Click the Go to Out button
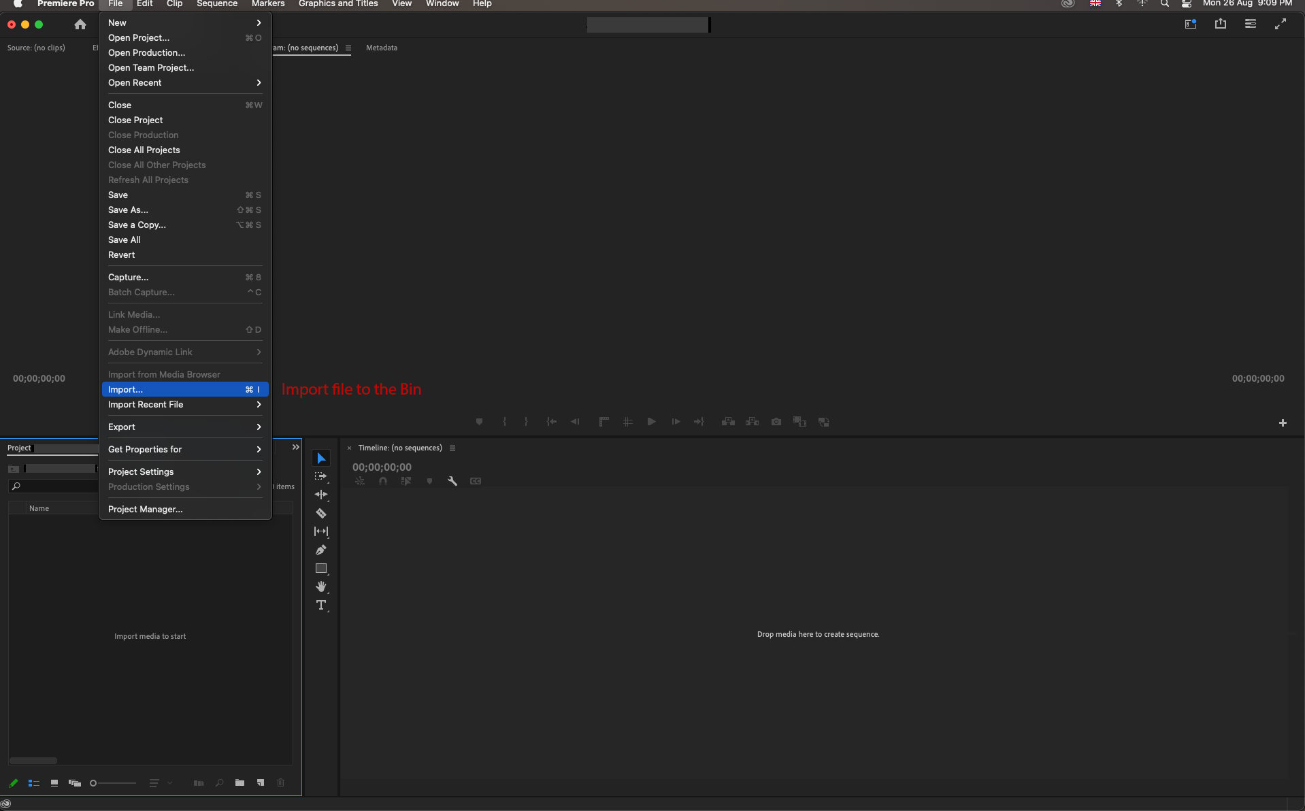 tap(699, 422)
